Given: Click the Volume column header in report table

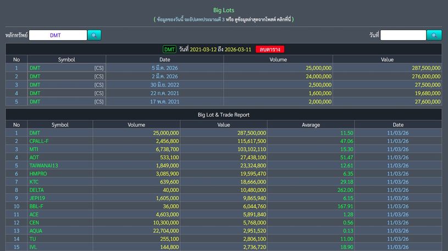Looking at the screenshot, I should tap(136, 125).
